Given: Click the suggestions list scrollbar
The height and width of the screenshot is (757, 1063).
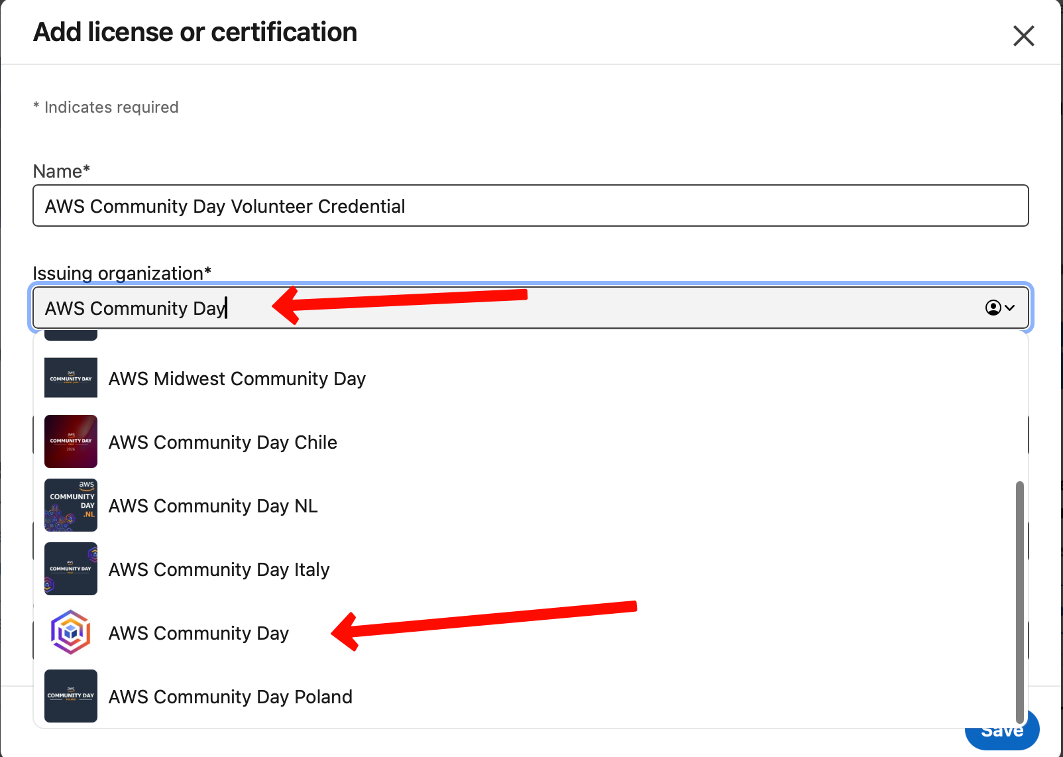Looking at the screenshot, I should 1020,602.
